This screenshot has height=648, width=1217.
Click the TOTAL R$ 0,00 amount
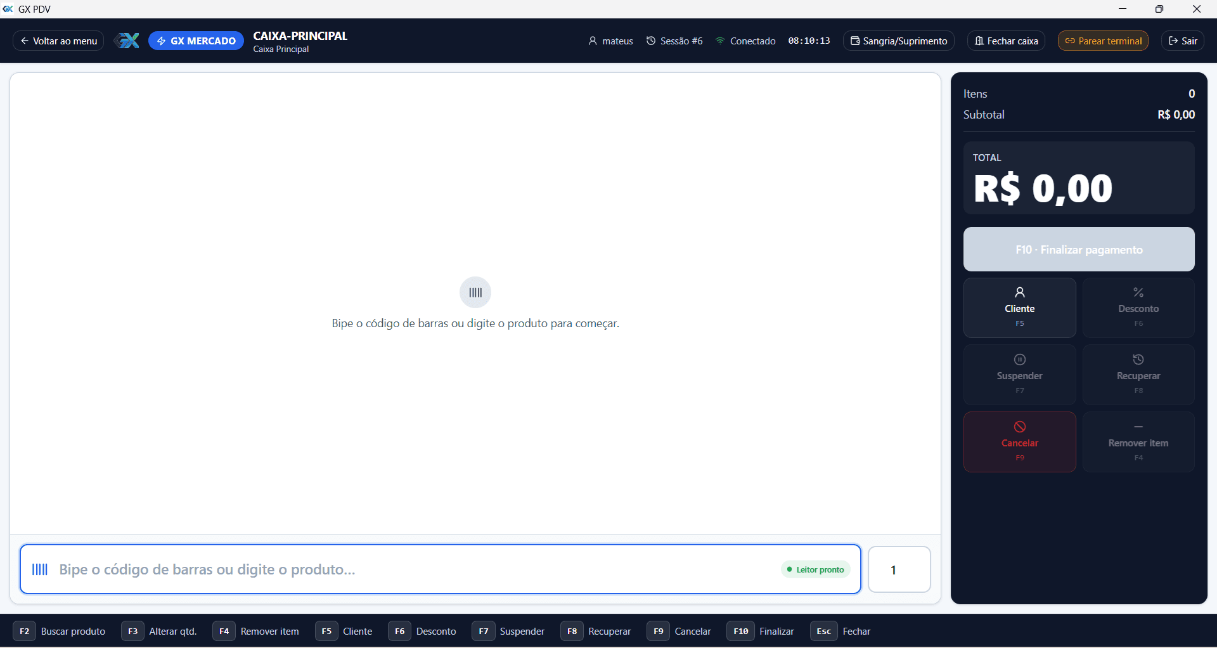pos(1043,188)
